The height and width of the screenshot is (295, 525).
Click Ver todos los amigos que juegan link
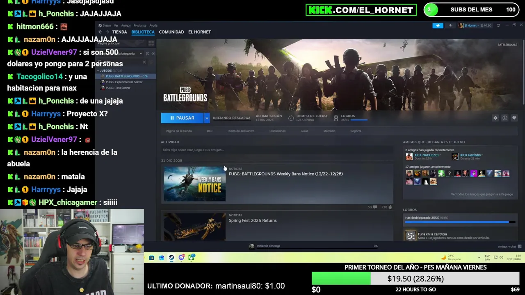tap(482, 194)
